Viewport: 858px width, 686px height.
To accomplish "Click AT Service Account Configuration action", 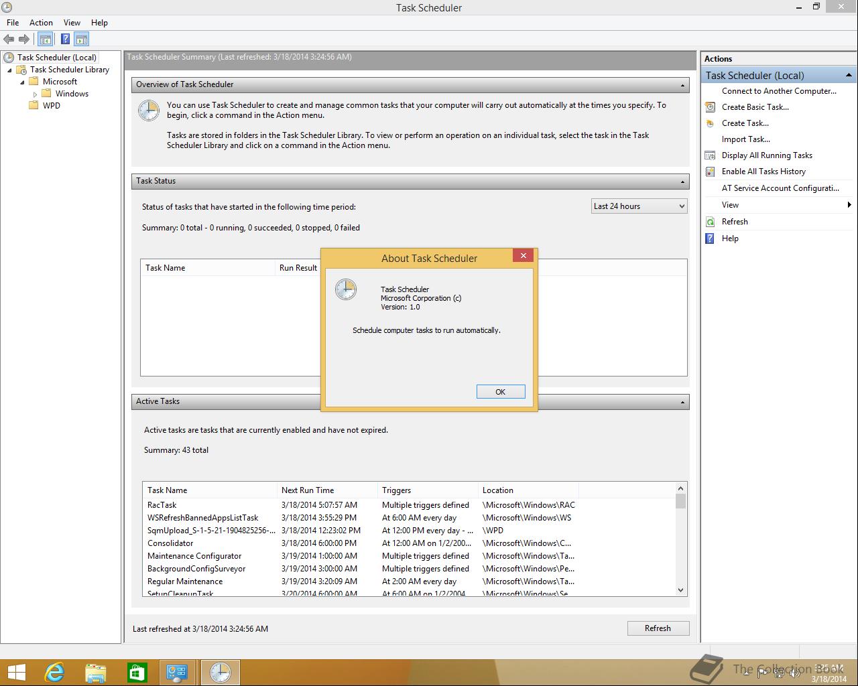I will (780, 188).
